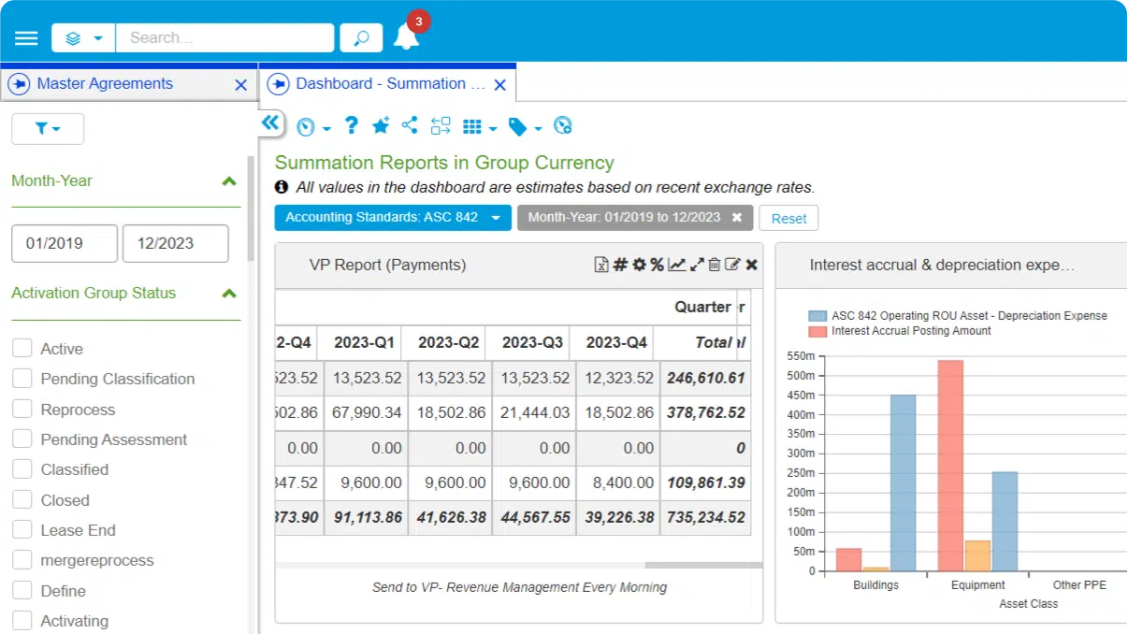Image resolution: width=1128 pixels, height=634 pixels.
Task: Click the add dashboard gauge-plus icon
Action: (x=562, y=125)
